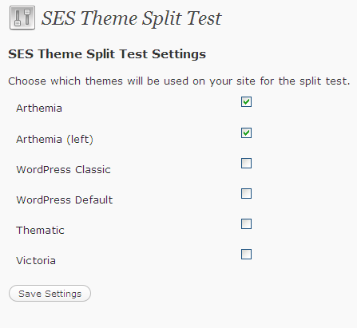The width and height of the screenshot is (357, 328).
Task: Enable the WordPress Default theme checkbox
Action: [246, 194]
